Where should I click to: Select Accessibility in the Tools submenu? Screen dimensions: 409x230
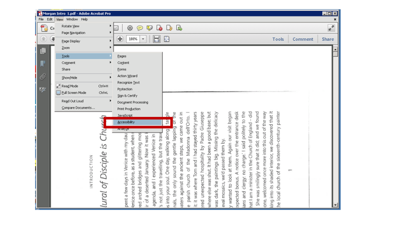pyautogui.click(x=137, y=122)
